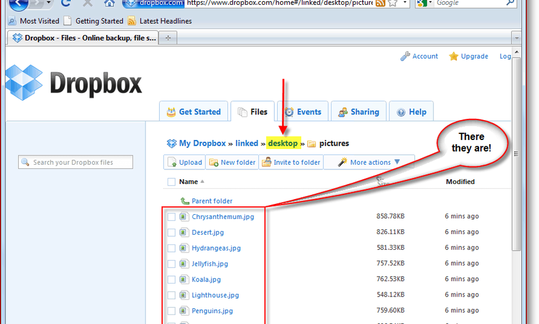Click the RSS feed icon in address bar
The height and width of the screenshot is (324, 539).
380,3
